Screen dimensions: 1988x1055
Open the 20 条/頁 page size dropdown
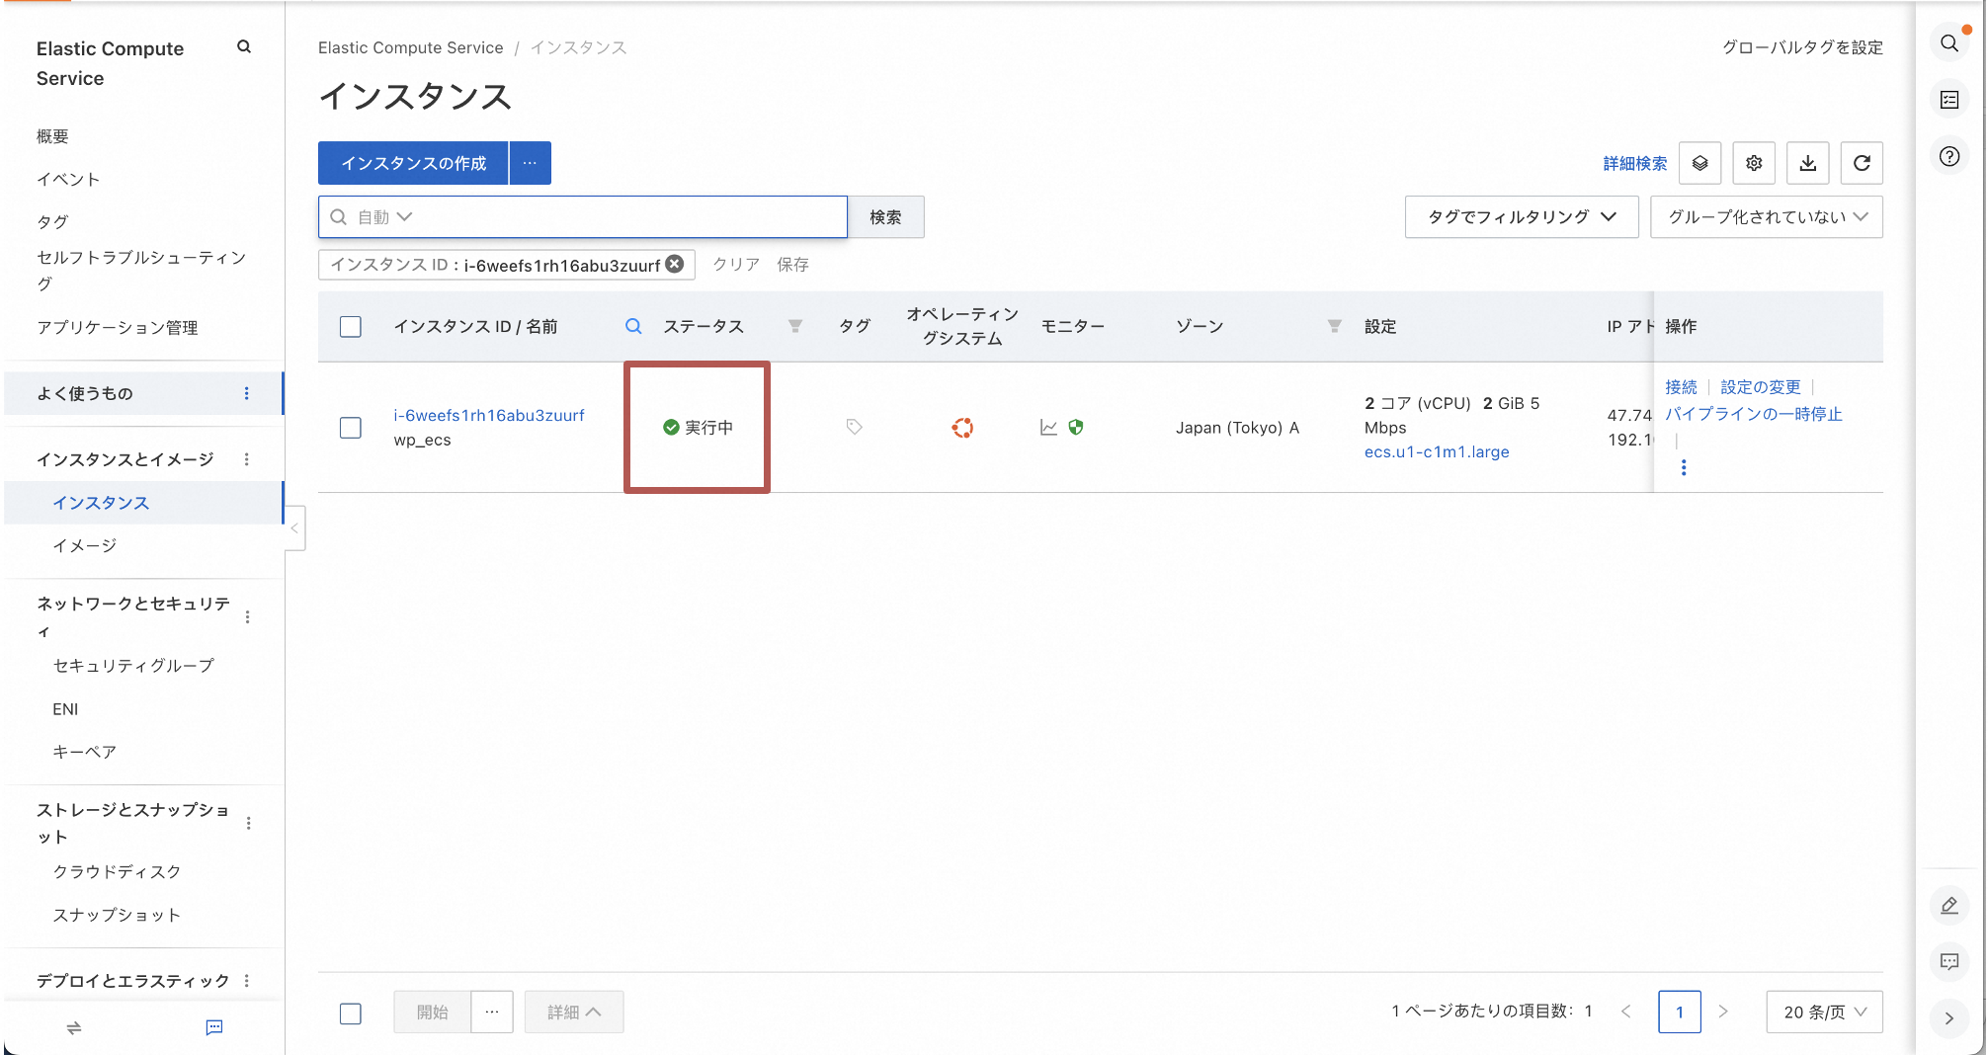tap(1823, 1012)
